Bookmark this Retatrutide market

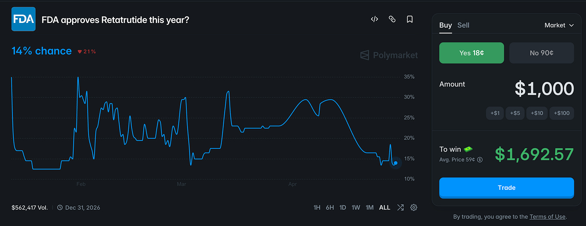point(410,19)
